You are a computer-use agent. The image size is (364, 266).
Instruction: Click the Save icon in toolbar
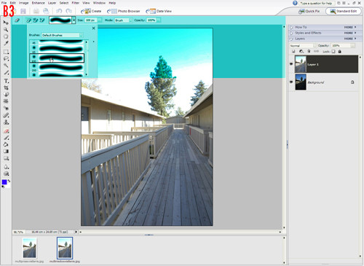tap(23, 11)
